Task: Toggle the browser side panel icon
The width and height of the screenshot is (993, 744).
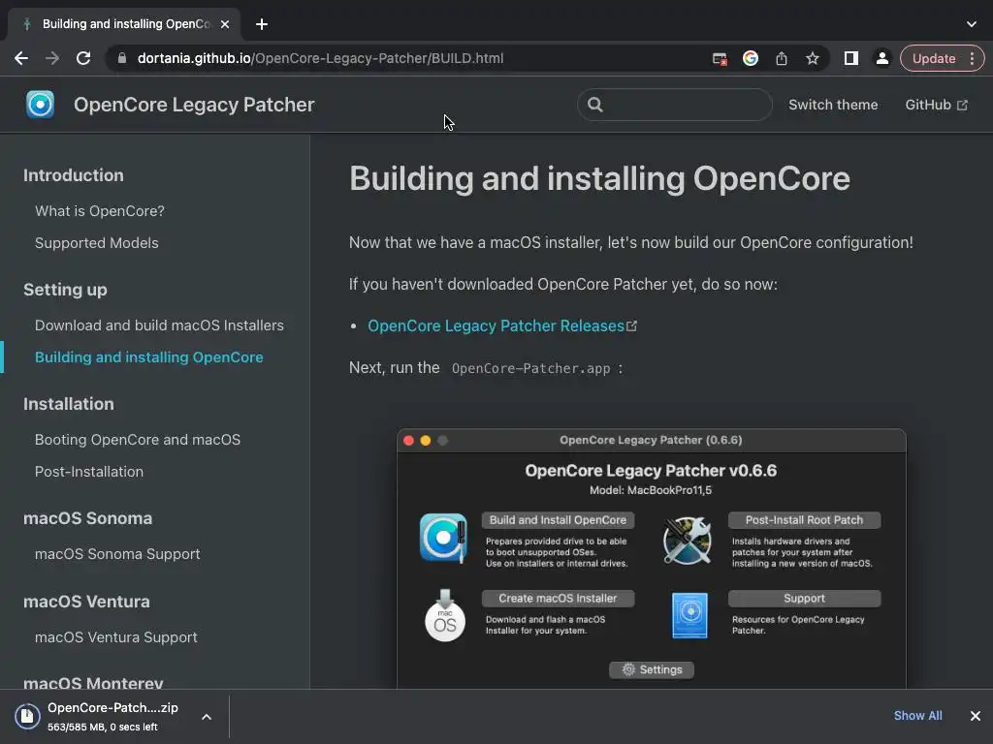Action: point(851,58)
